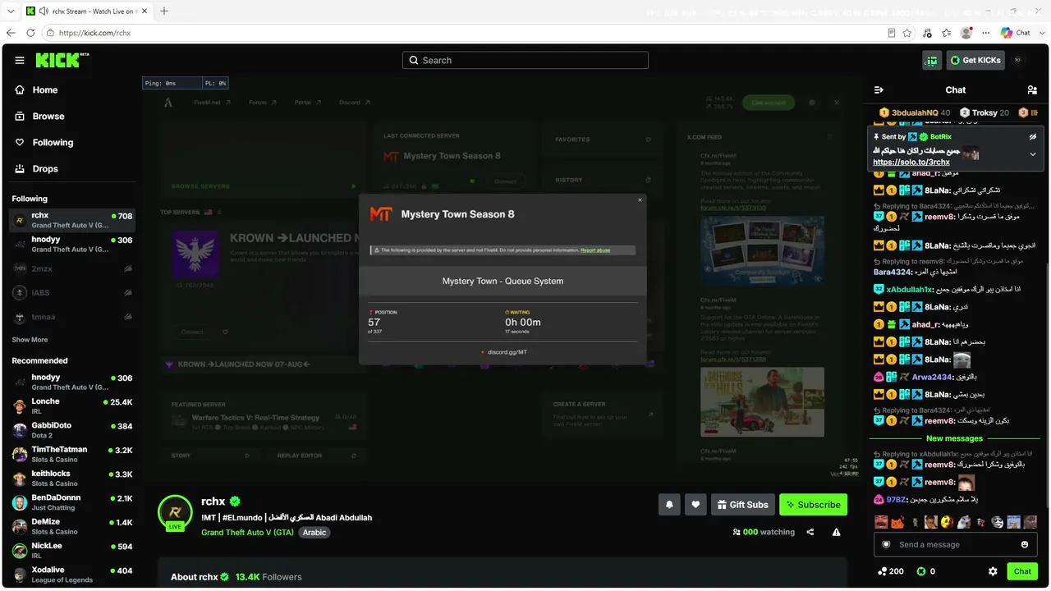Image resolution: width=1051 pixels, height=591 pixels.
Task: Click the 200 channel points balance
Action: click(891, 571)
